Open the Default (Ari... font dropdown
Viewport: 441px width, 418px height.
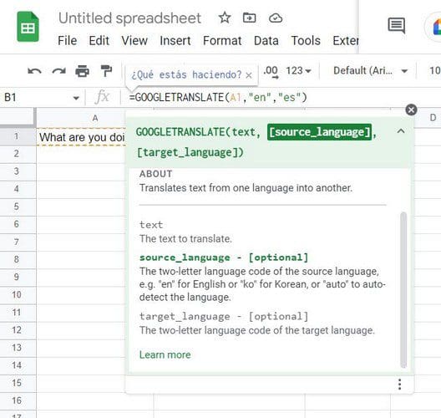(x=370, y=71)
